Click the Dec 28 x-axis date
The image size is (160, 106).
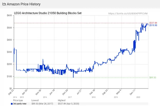click(x=65, y=92)
